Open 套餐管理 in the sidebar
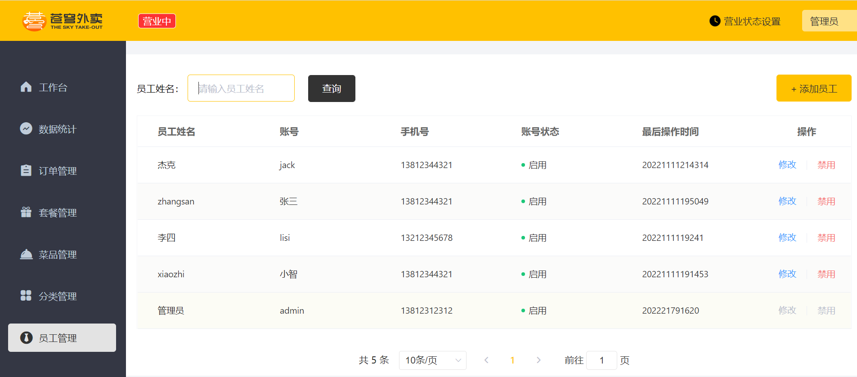 [62, 213]
